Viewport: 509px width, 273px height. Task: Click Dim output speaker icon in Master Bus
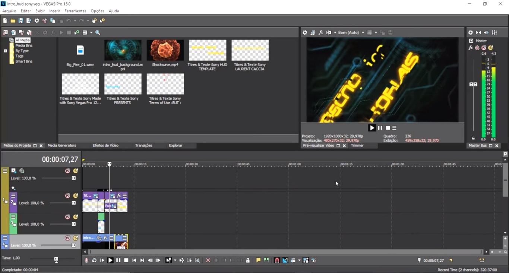[x=486, y=33]
